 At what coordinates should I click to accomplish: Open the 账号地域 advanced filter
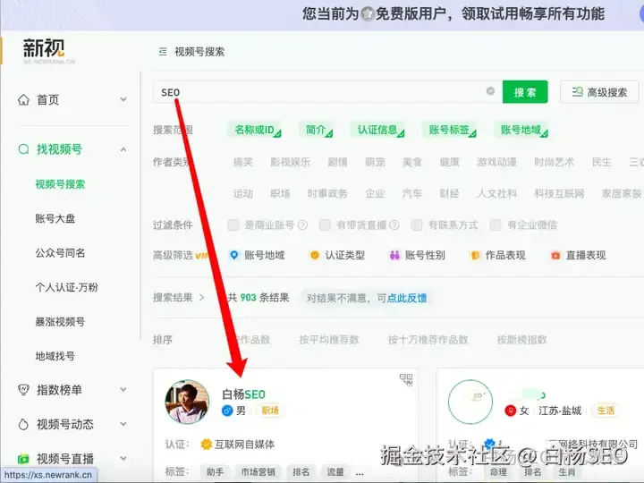point(257,255)
